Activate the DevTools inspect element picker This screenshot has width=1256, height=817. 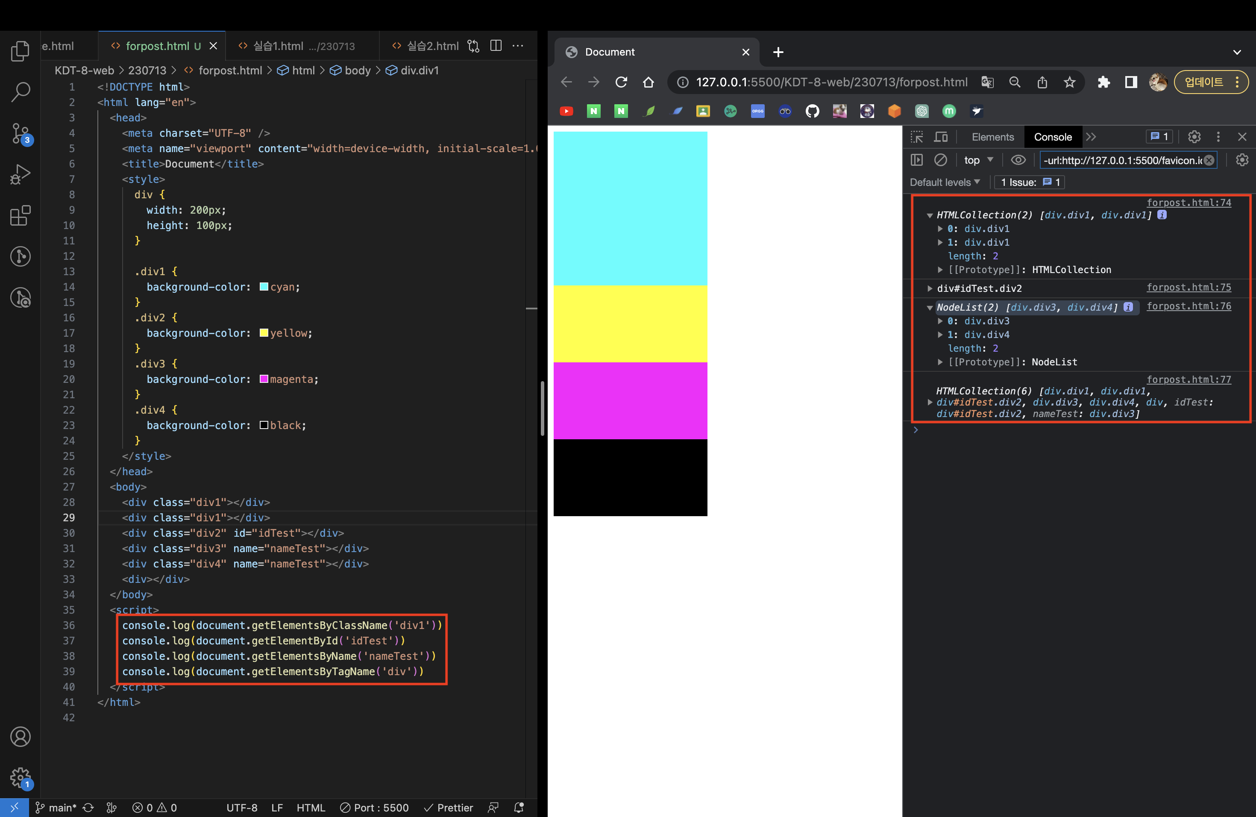tap(917, 137)
